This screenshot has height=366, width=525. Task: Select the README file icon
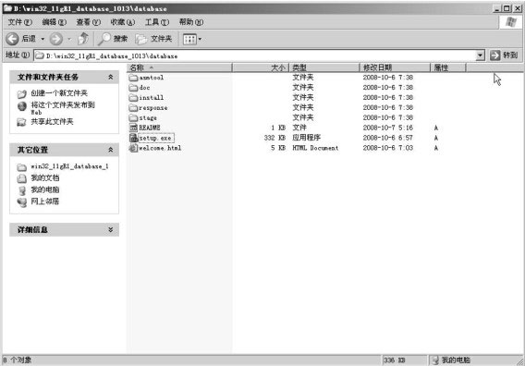[x=133, y=128]
